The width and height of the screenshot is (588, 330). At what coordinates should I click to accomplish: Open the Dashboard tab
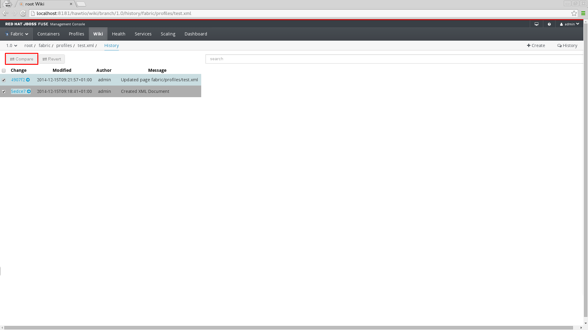coord(196,34)
